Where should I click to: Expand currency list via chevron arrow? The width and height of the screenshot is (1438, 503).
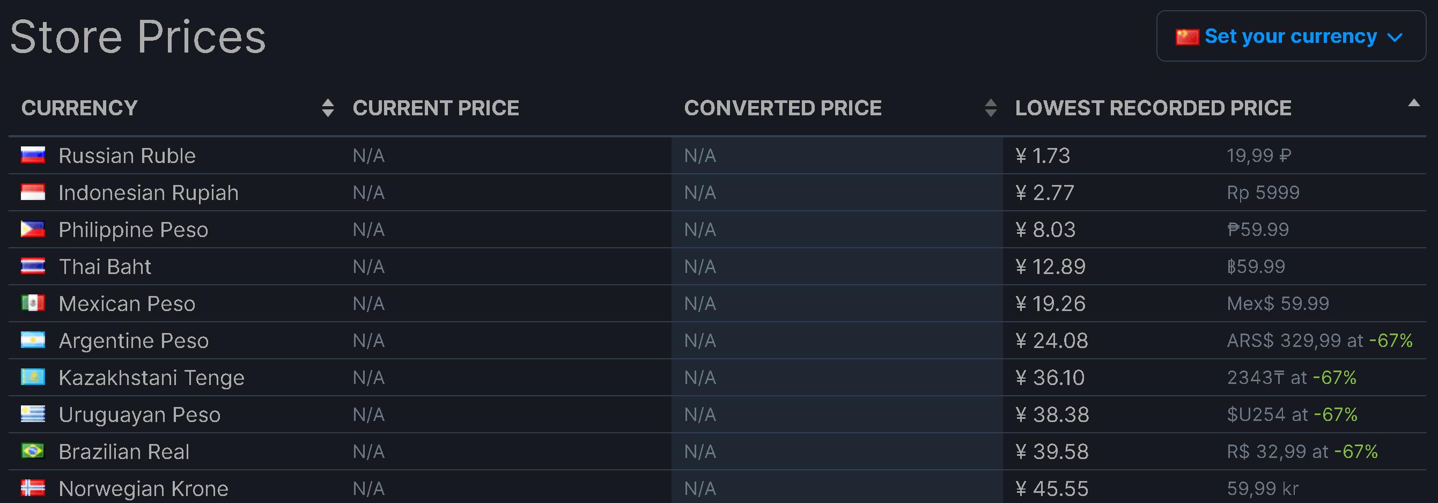[x=1395, y=38]
